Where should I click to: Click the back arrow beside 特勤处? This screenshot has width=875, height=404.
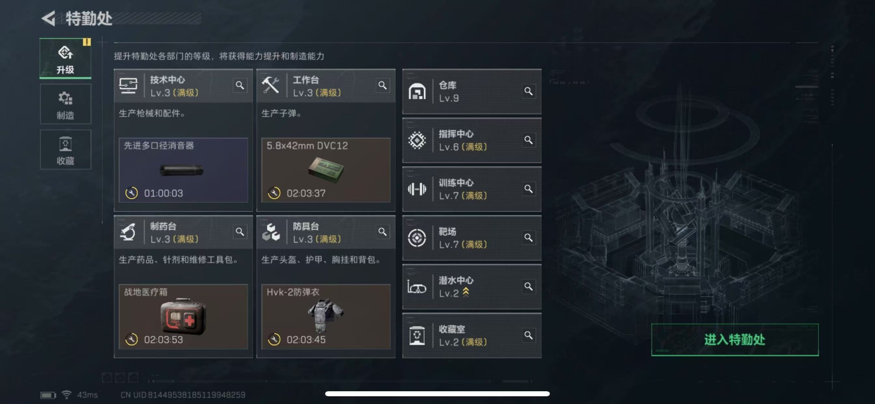click(48, 19)
